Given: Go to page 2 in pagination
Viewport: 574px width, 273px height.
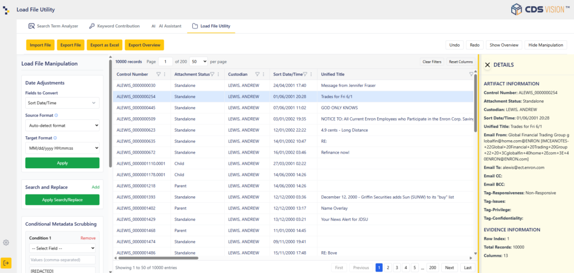Looking at the screenshot, I should pyautogui.click(x=388, y=267).
